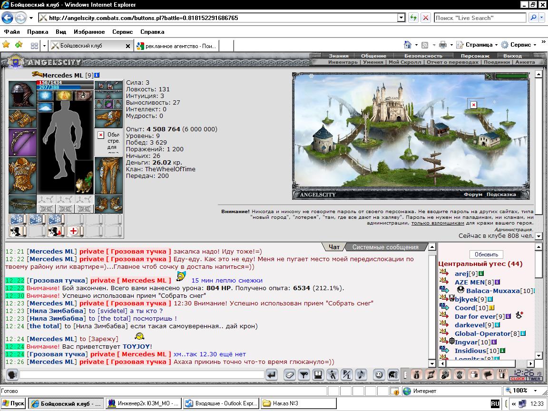
Task: Open the Знания menu
Action: pyautogui.click(x=339, y=56)
